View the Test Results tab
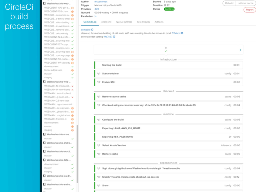 tap(143, 22)
